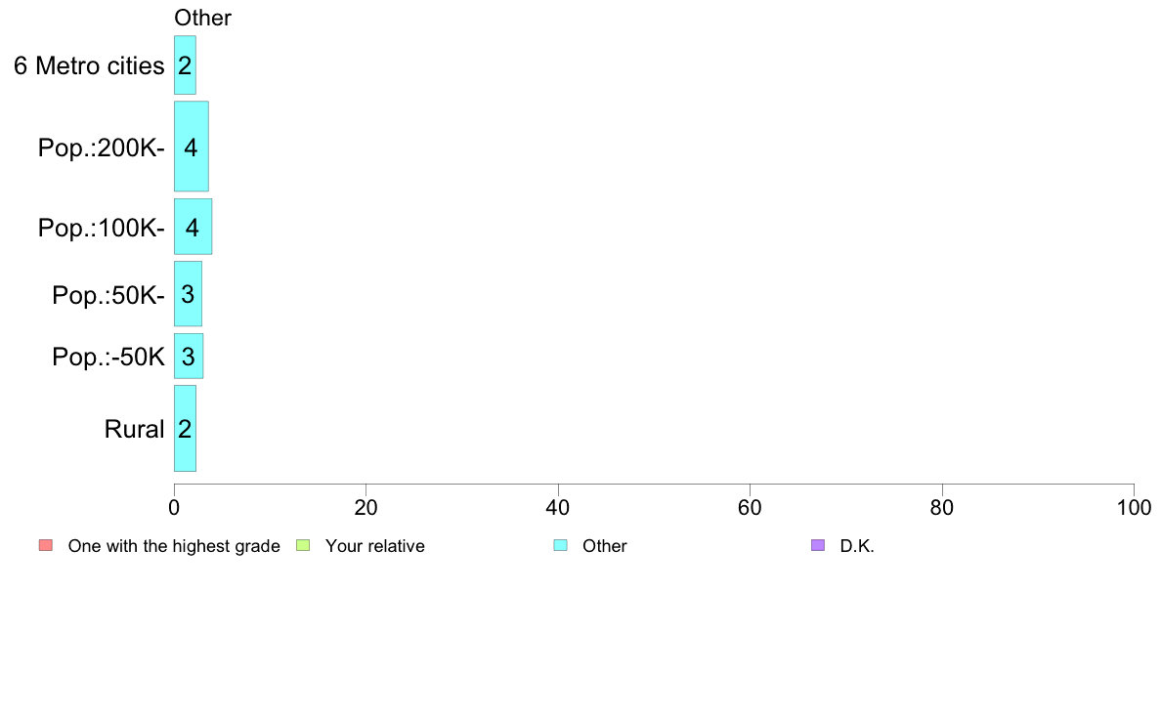
Task: Click the 'Rural' axis label
Action: 134,429
